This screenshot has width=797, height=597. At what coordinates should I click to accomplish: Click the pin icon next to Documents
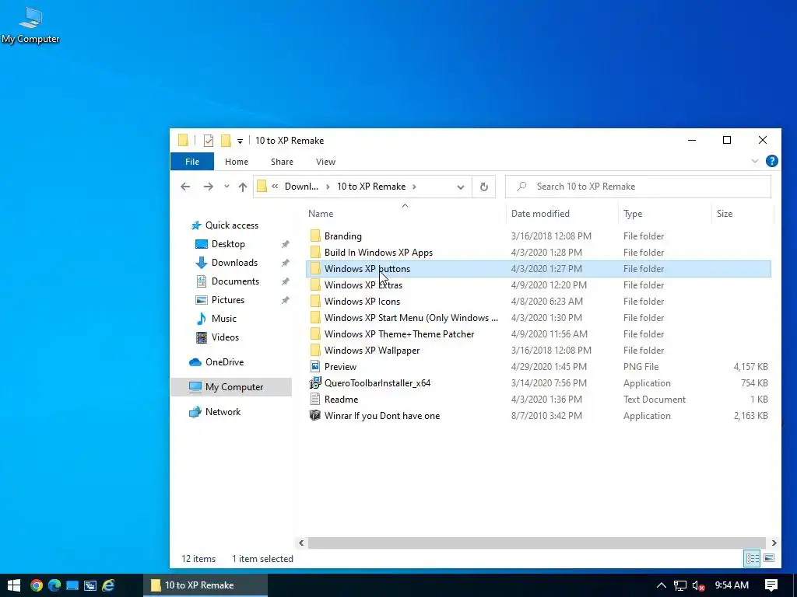point(285,281)
